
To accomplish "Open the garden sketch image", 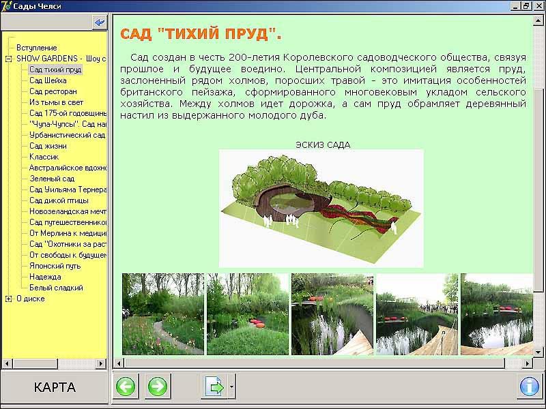I will click(321, 208).
